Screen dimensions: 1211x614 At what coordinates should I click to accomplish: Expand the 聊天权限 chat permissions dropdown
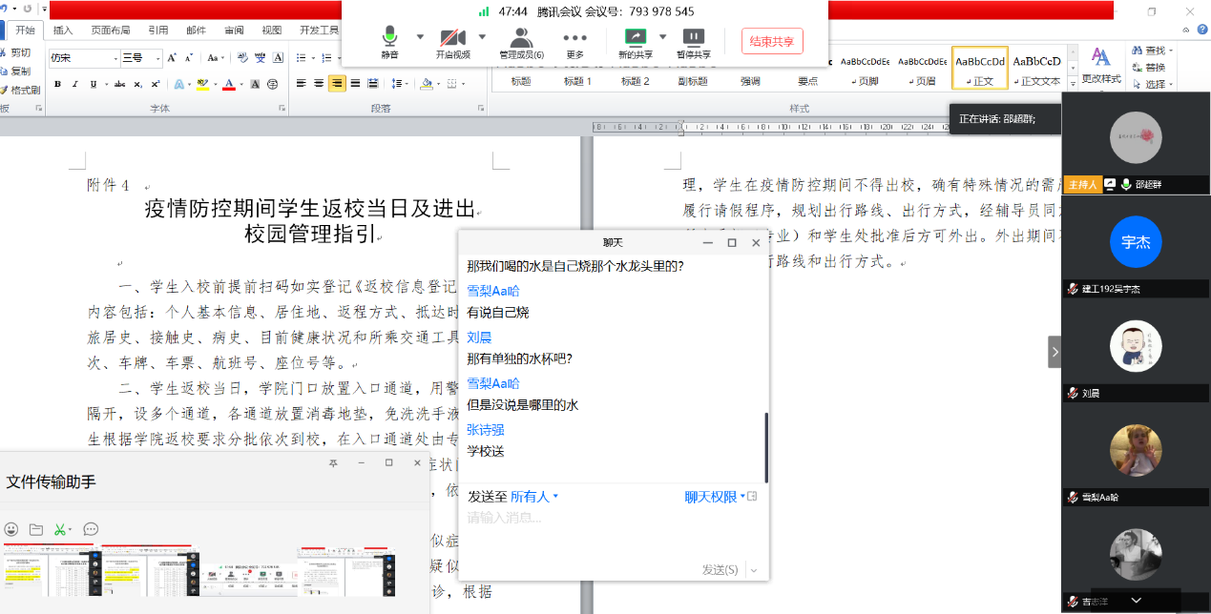tap(715, 497)
